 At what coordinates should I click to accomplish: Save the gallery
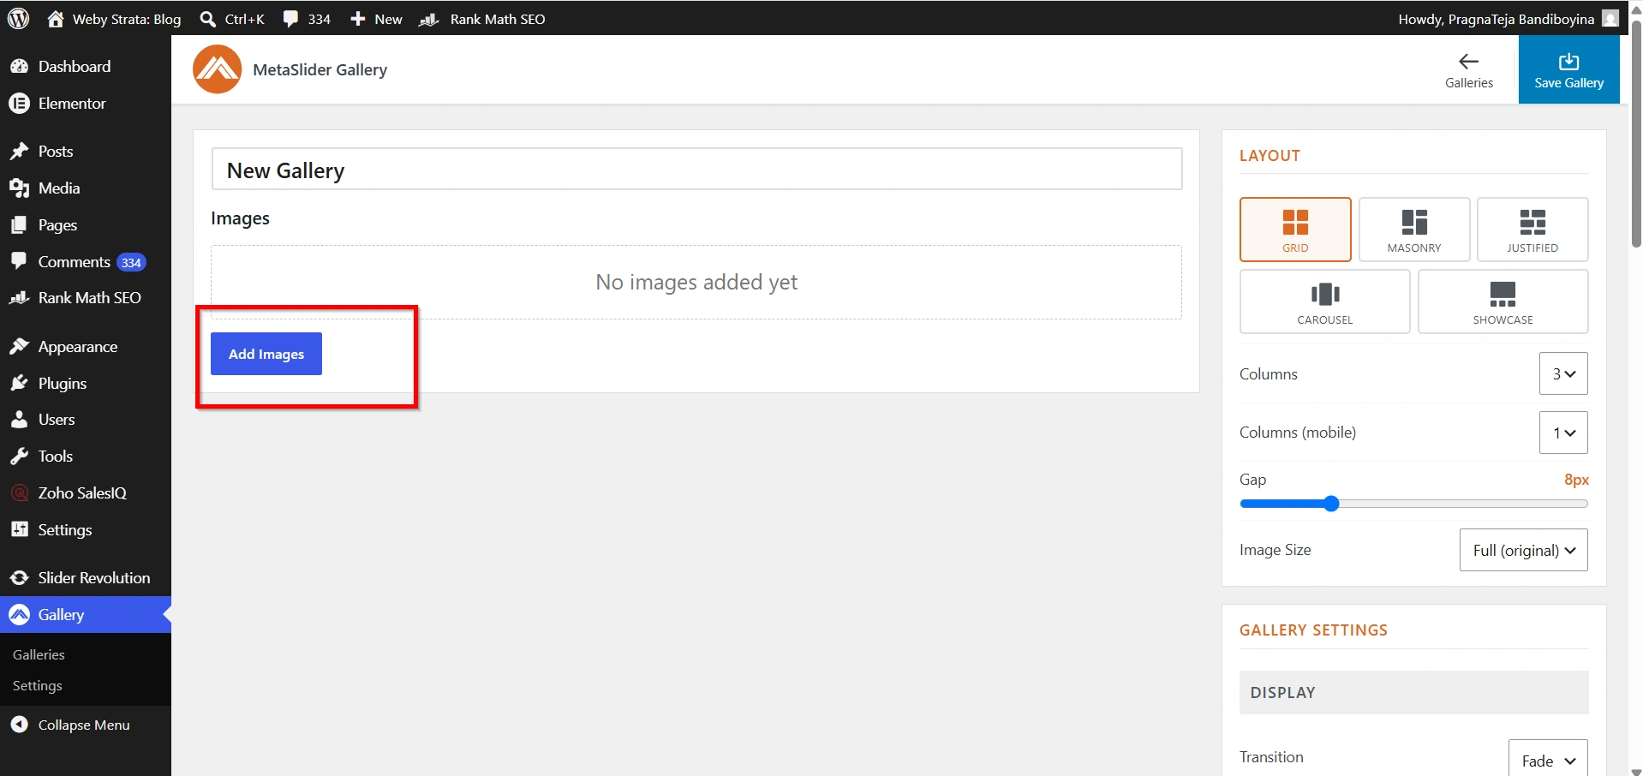coord(1568,69)
